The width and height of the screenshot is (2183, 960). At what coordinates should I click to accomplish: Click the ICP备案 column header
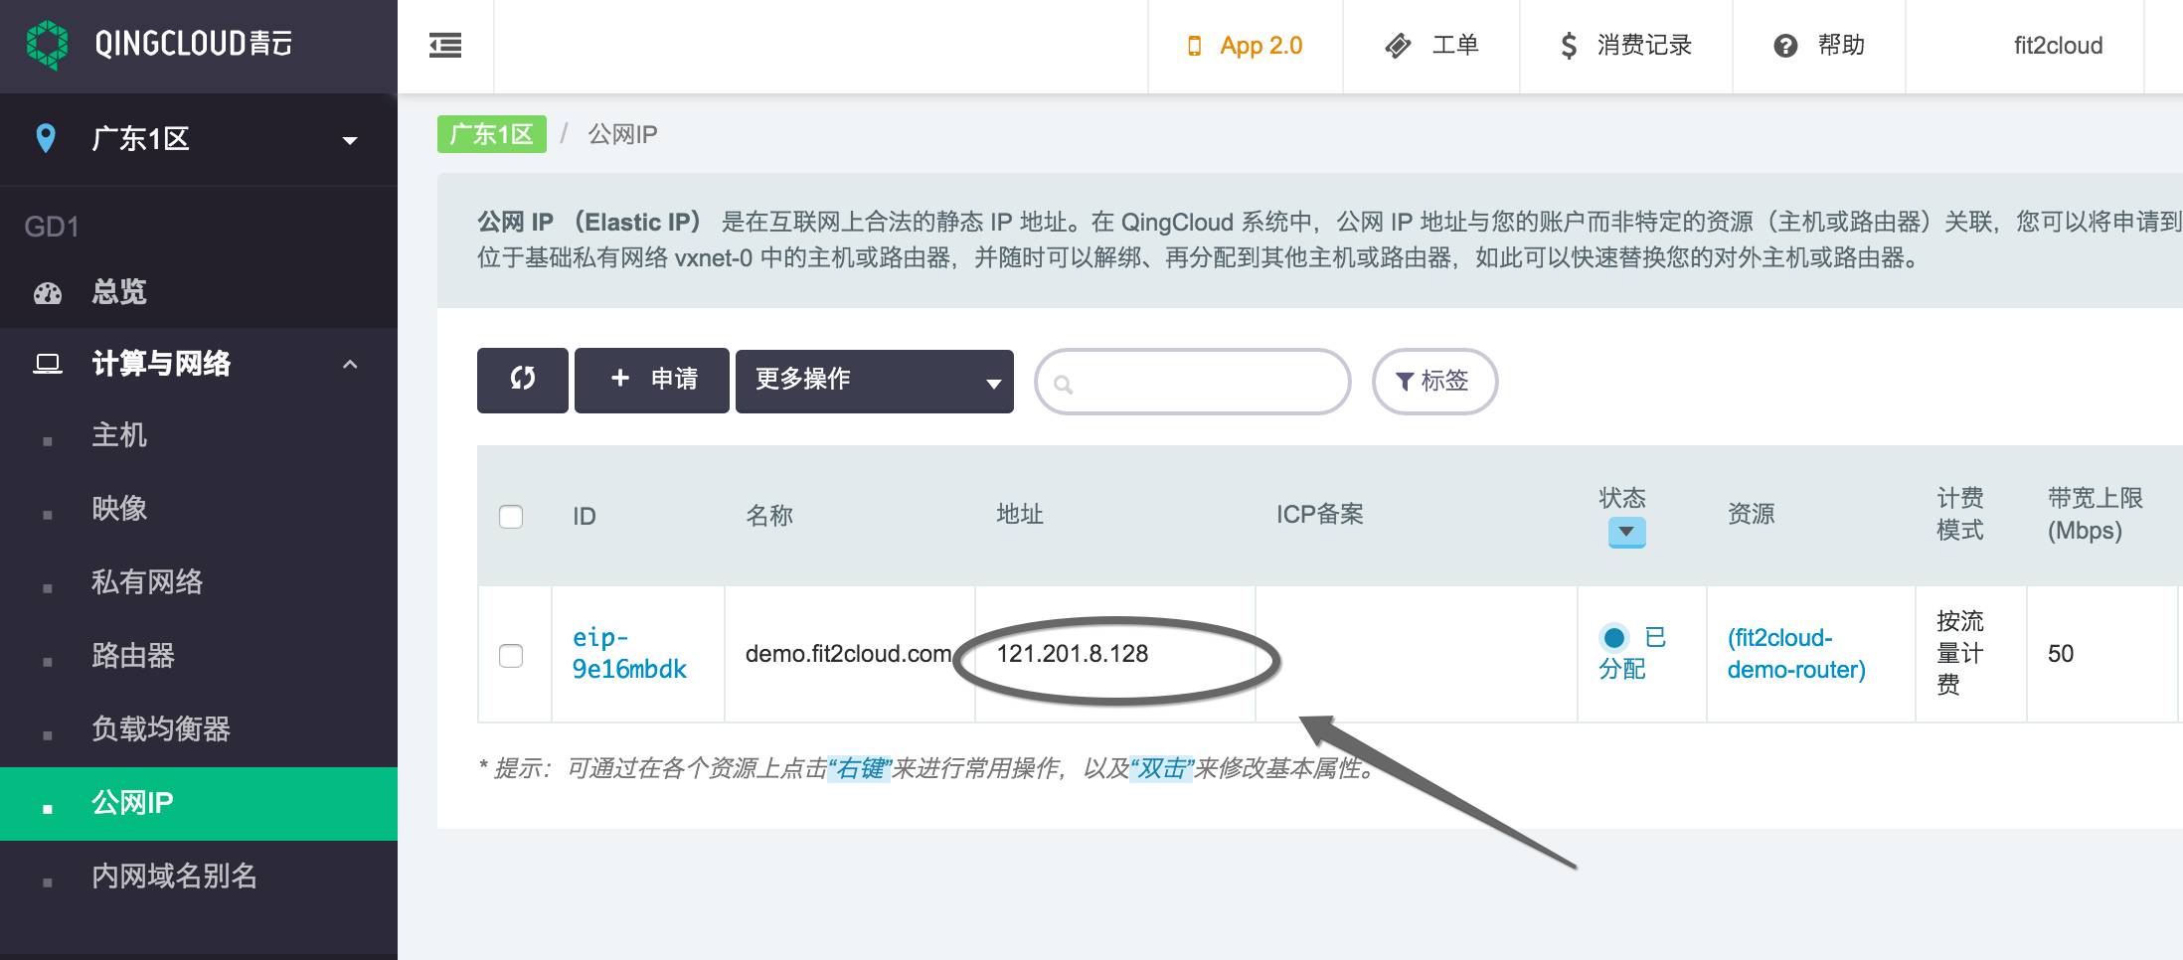pyautogui.click(x=1320, y=515)
